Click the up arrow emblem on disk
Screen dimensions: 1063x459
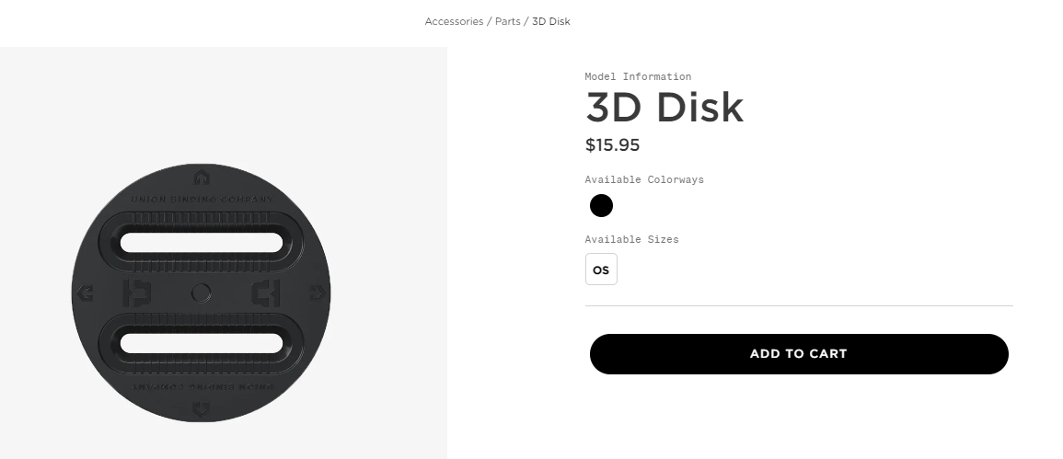click(x=201, y=178)
